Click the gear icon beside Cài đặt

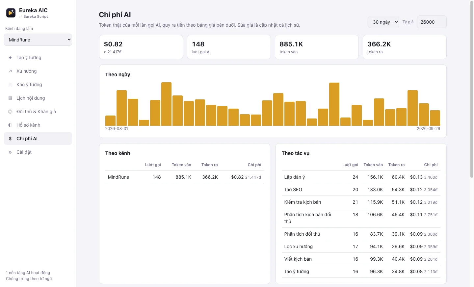click(10, 152)
